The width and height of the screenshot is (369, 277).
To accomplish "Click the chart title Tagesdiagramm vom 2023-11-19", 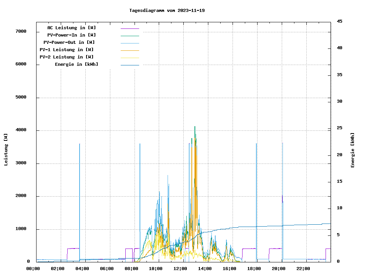I will 167,10.
